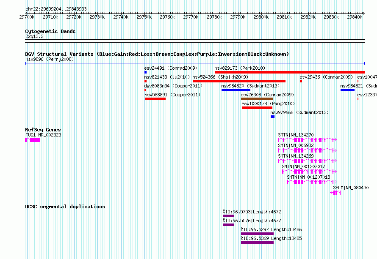Viewport: 377px width, 259px height.
Task: Click the nsv829173 (Park2010) red bar
Action: tap(290, 72)
